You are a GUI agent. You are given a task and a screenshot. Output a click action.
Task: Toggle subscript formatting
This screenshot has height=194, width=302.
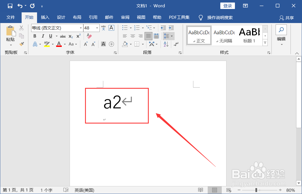coord(71,36)
